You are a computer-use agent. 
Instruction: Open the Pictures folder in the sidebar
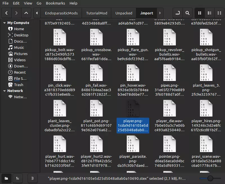click(x=21, y=54)
